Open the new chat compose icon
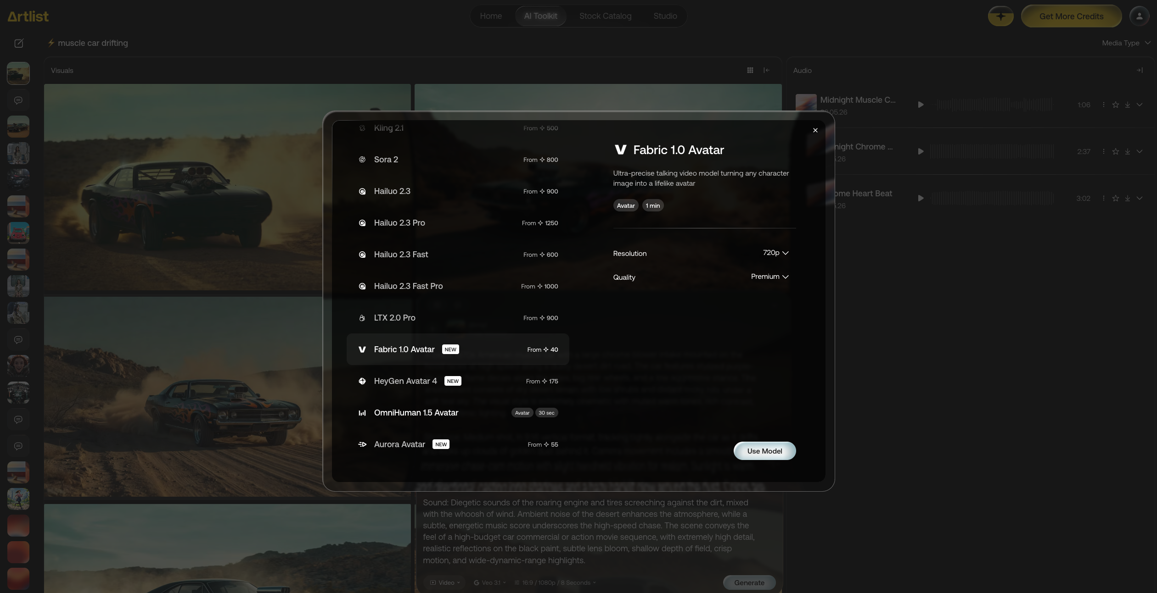The image size is (1157, 593). pyautogui.click(x=19, y=43)
